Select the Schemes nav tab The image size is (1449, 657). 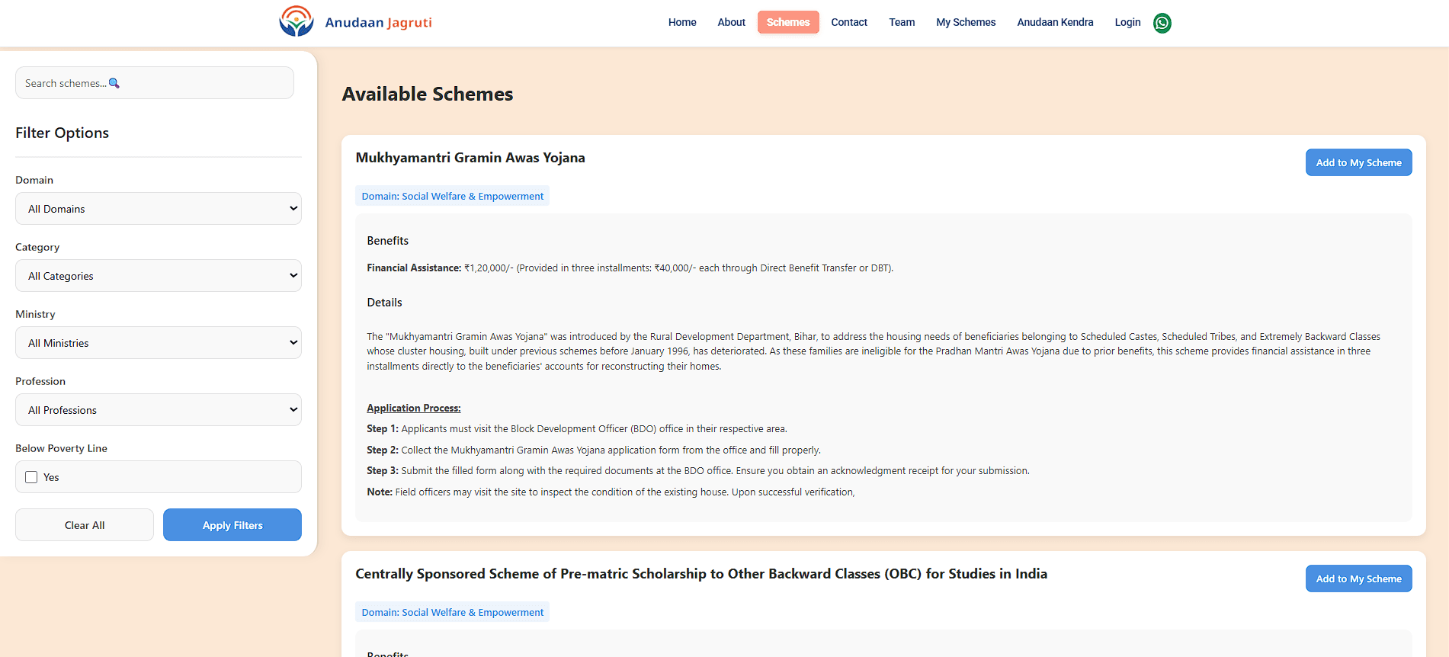(x=788, y=22)
